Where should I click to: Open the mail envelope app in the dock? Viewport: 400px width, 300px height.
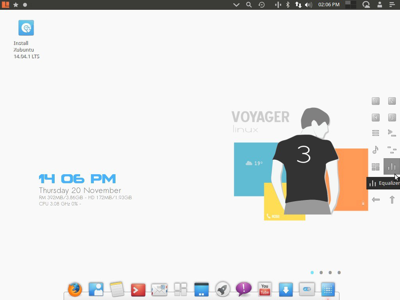click(x=159, y=290)
